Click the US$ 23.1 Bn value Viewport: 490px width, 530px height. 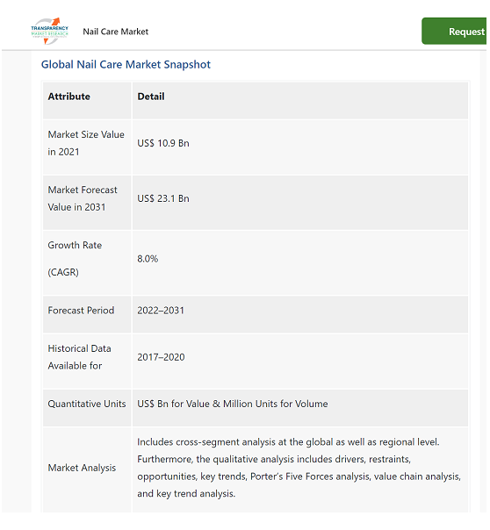(163, 198)
